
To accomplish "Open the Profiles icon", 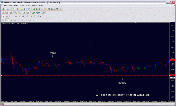I will coord(8,9).
